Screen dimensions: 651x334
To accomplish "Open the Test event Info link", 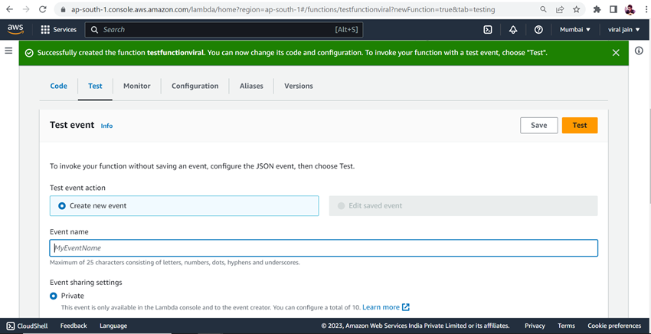I will (x=106, y=126).
